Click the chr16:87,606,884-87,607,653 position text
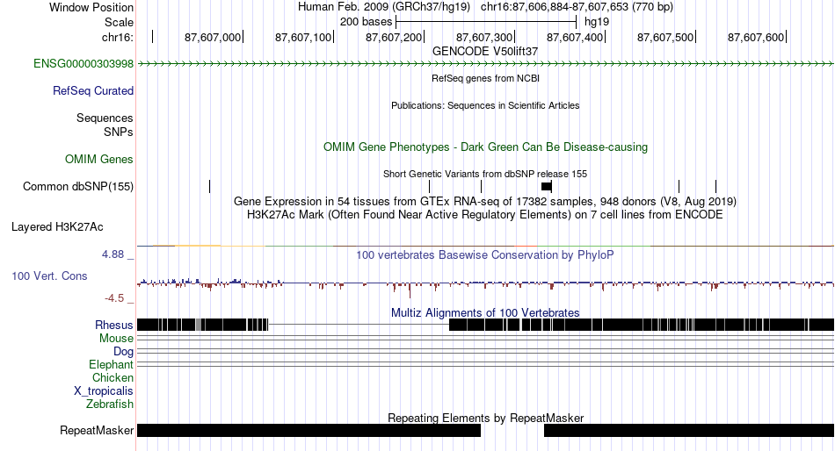Image resolution: width=835 pixels, height=451 pixels. pyautogui.click(x=577, y=7)
